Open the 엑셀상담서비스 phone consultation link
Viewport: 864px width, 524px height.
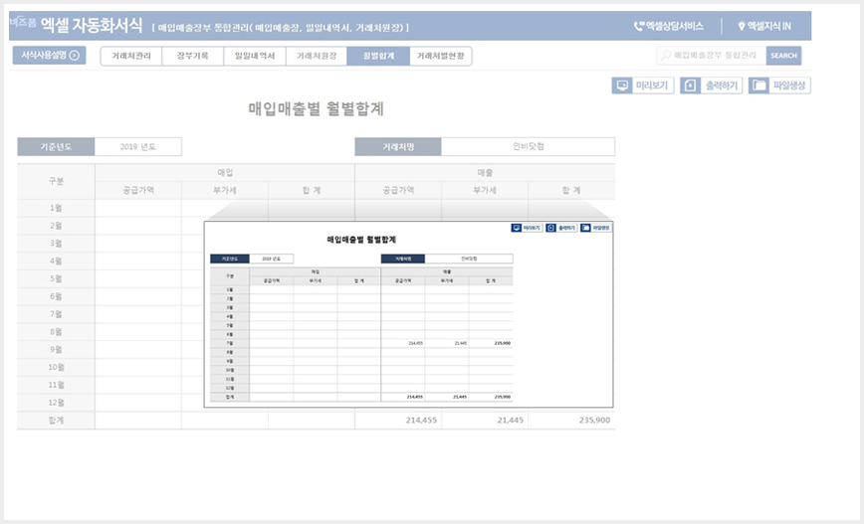(668, 26)
